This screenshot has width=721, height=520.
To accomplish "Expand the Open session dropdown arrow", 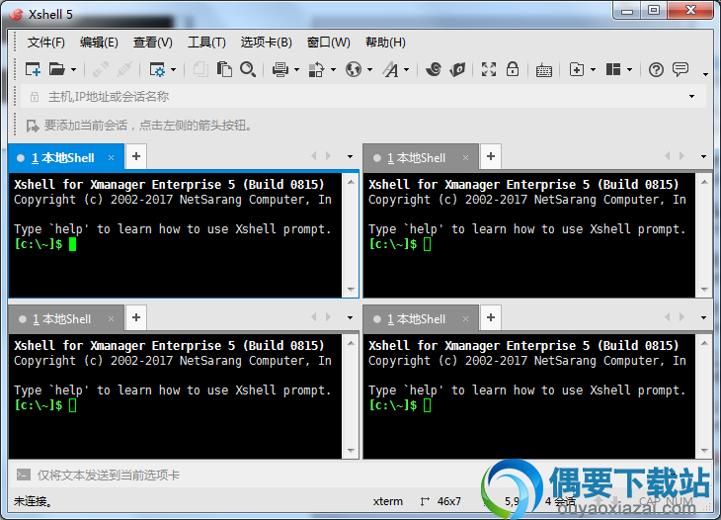I will tap(73, 70).
